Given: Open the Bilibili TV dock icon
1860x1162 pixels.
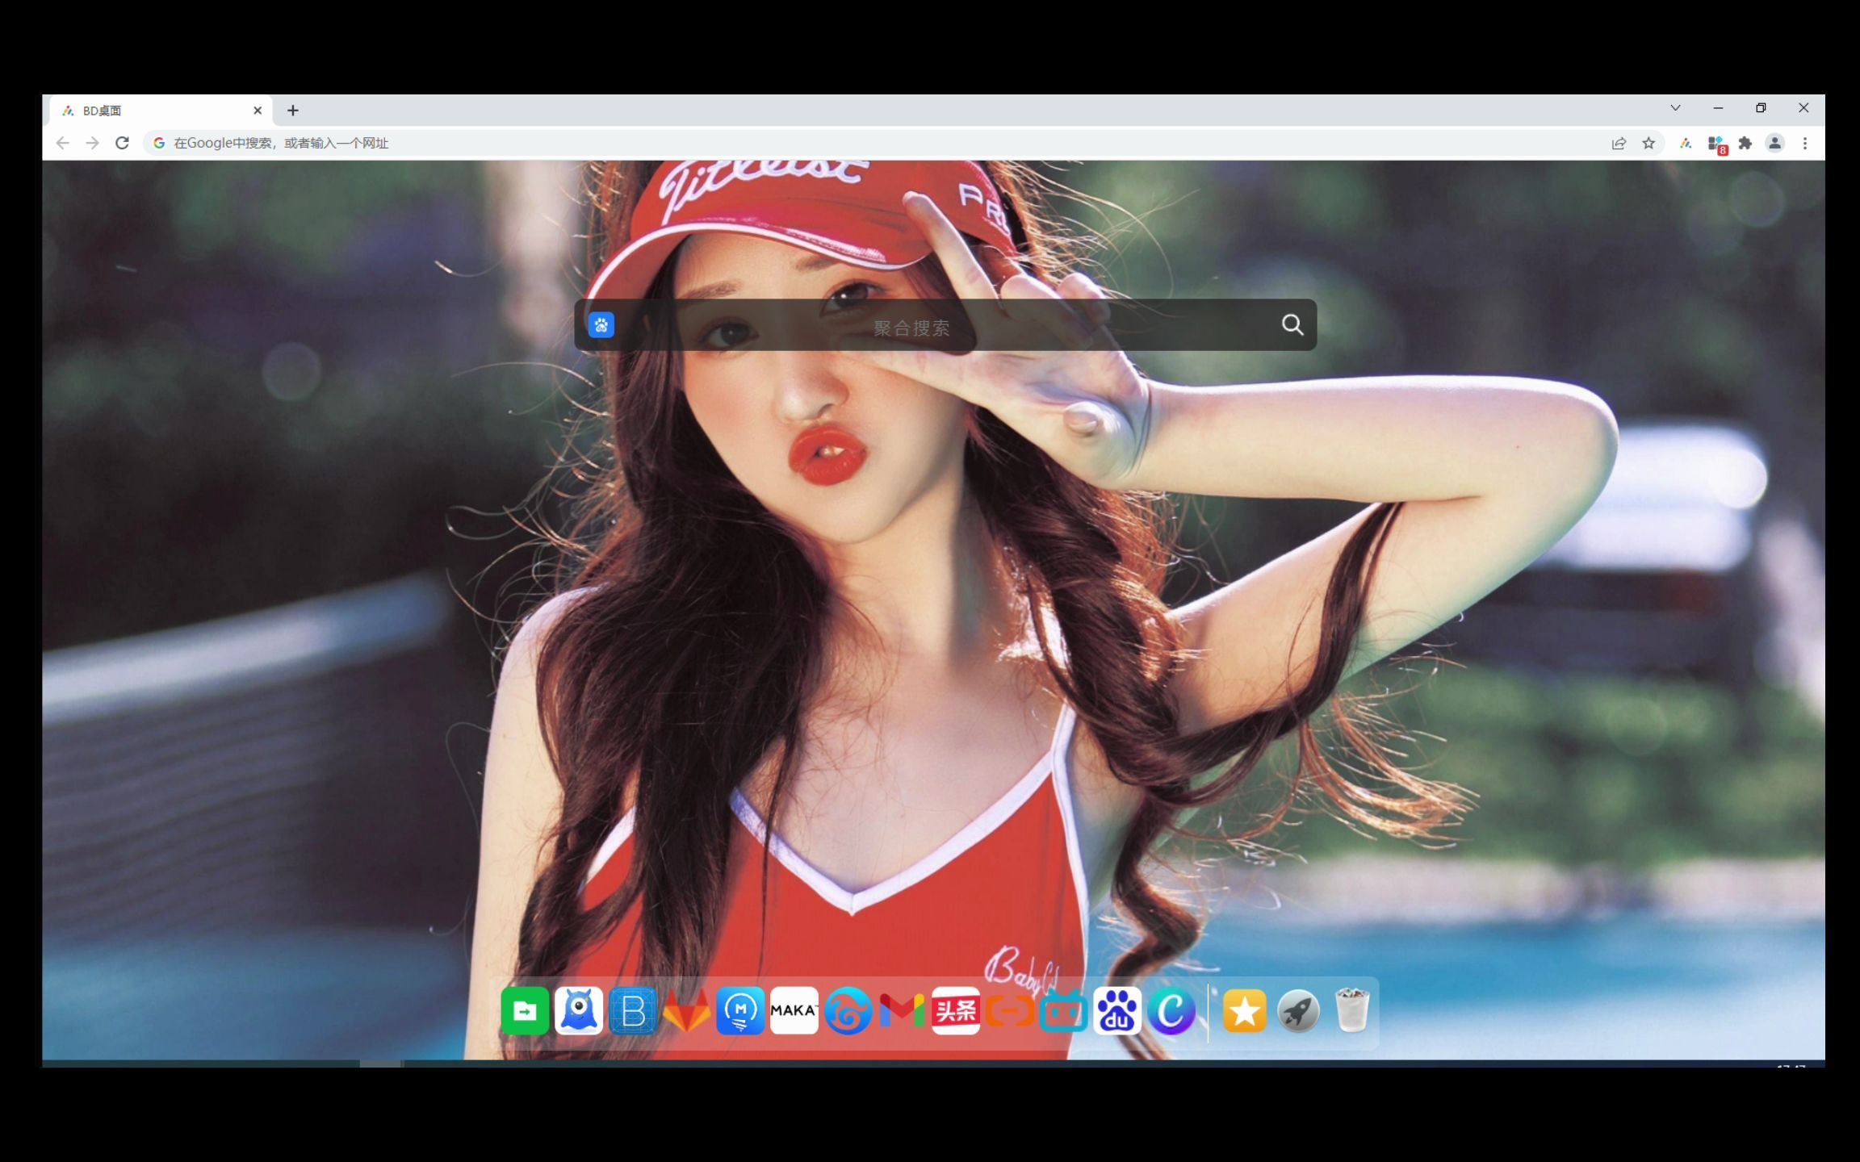Looking at the screenshot, I should (x=1063, y=1010).
